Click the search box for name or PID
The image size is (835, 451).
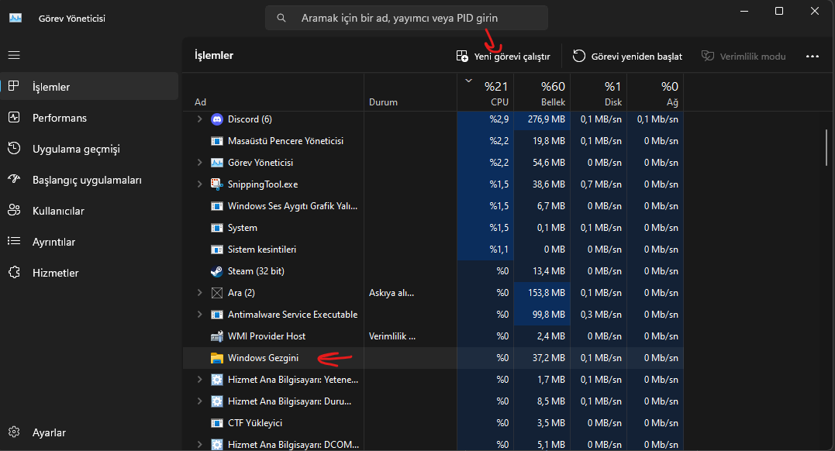pos(406,18)
